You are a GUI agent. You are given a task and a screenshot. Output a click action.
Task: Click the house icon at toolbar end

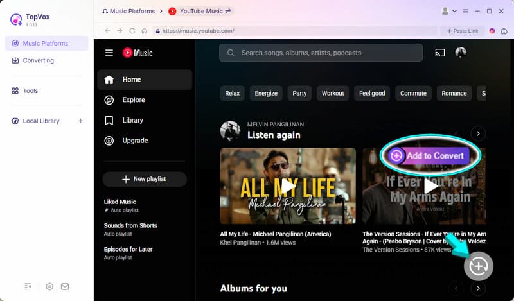click(x=504, y=31)
